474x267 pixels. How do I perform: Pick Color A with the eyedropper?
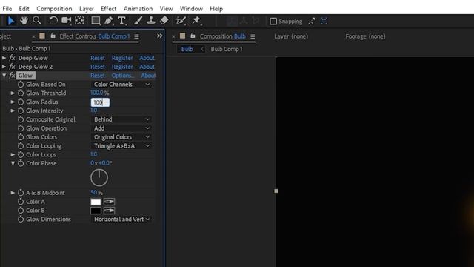click(109, 202)
